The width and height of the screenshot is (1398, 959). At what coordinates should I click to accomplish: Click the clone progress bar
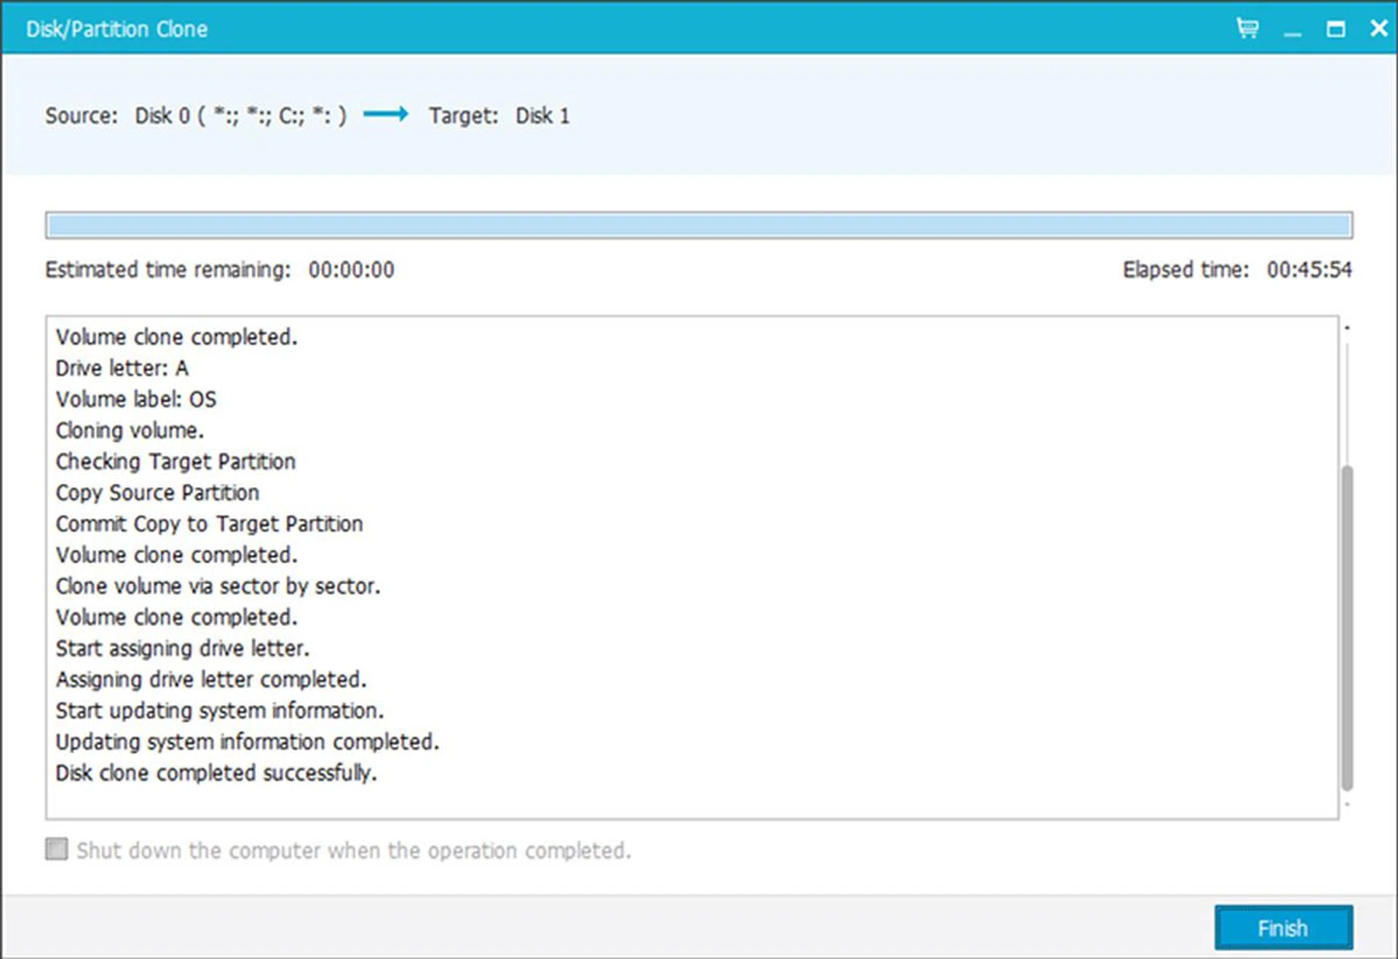tap(699, 224)
